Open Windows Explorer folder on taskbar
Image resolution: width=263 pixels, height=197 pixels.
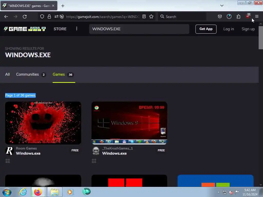pos(55,192)
